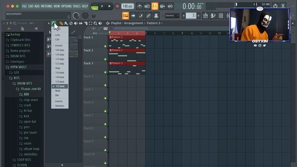Select the Zoom tool in the Playlist toolbar

click(96, 23)
